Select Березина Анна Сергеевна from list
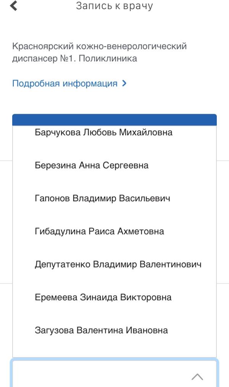229x387 pixels. 114,165
